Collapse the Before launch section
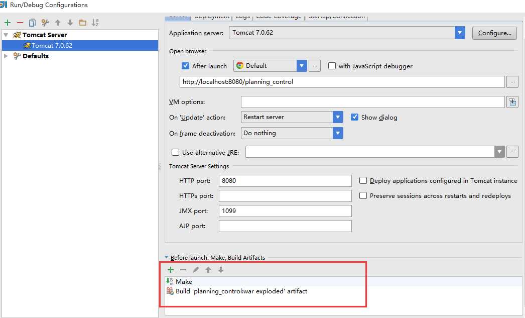525x318 pixels. pos(167,257)
